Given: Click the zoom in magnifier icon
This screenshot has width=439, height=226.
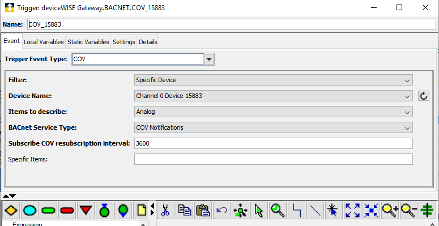Looking at the screenshot, I should click(390, 210).
